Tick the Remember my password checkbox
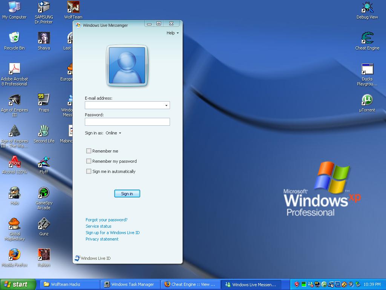The width and height of the screenshot is (386, 290). [89, 161]
